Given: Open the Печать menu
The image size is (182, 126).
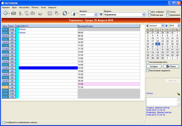Looking at the screenshot, I should pyautogui.click(x=35, y=8).
